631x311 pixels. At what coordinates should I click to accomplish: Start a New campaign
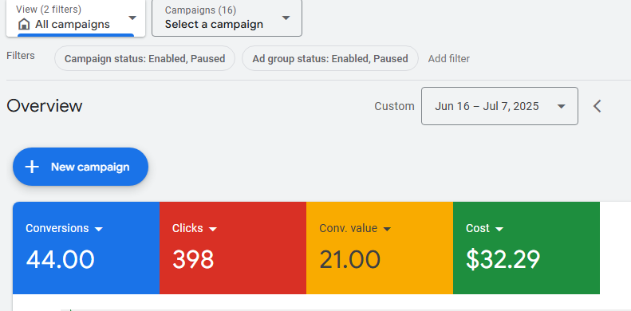click(x=81, y=167)
